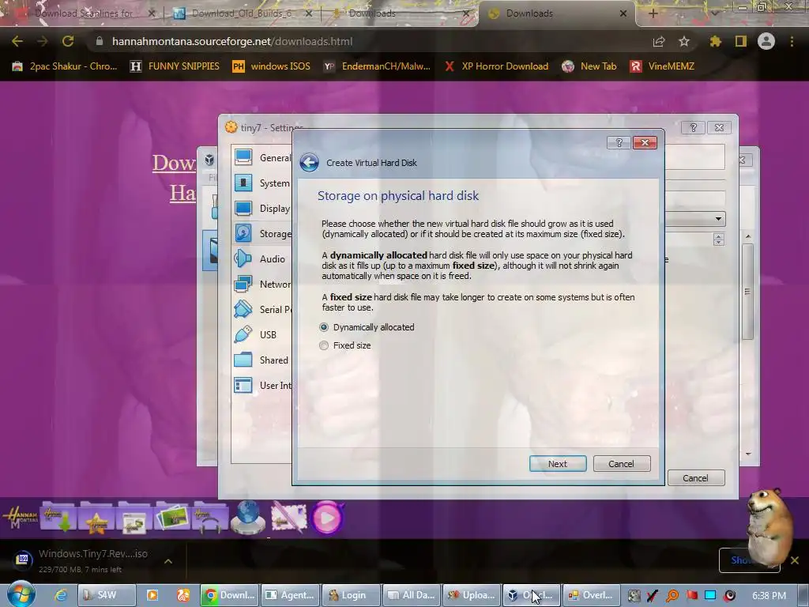This screenshot has height=607, width=809.
Task: Click the spinner arrows in background settings window
Action: point(718,239)
